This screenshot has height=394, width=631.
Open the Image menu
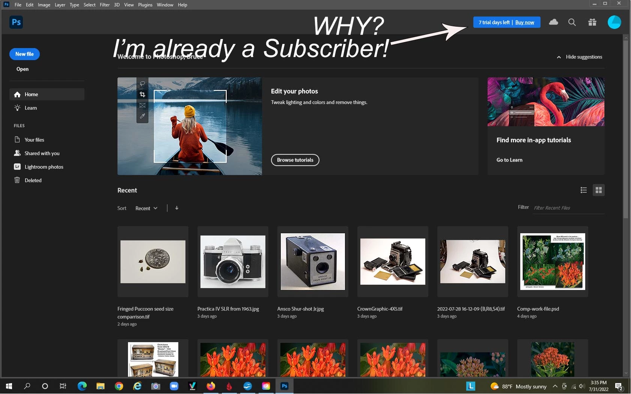pos(44,5)
